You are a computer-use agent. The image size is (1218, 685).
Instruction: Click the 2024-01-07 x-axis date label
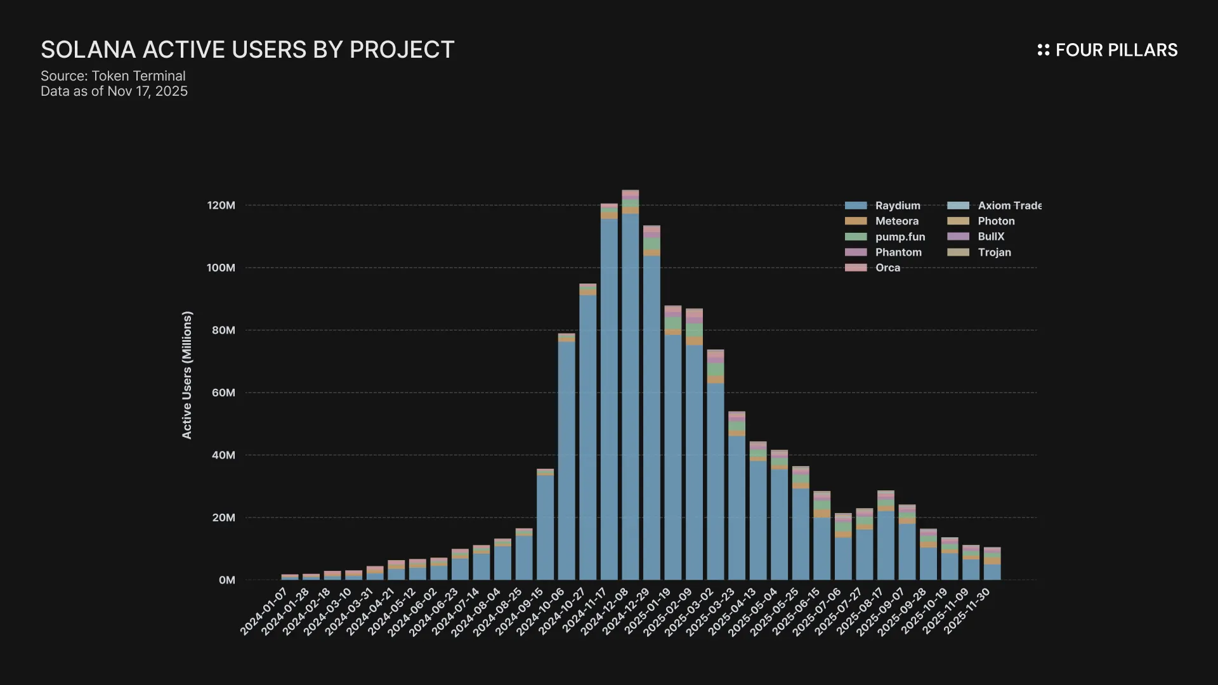263,611
